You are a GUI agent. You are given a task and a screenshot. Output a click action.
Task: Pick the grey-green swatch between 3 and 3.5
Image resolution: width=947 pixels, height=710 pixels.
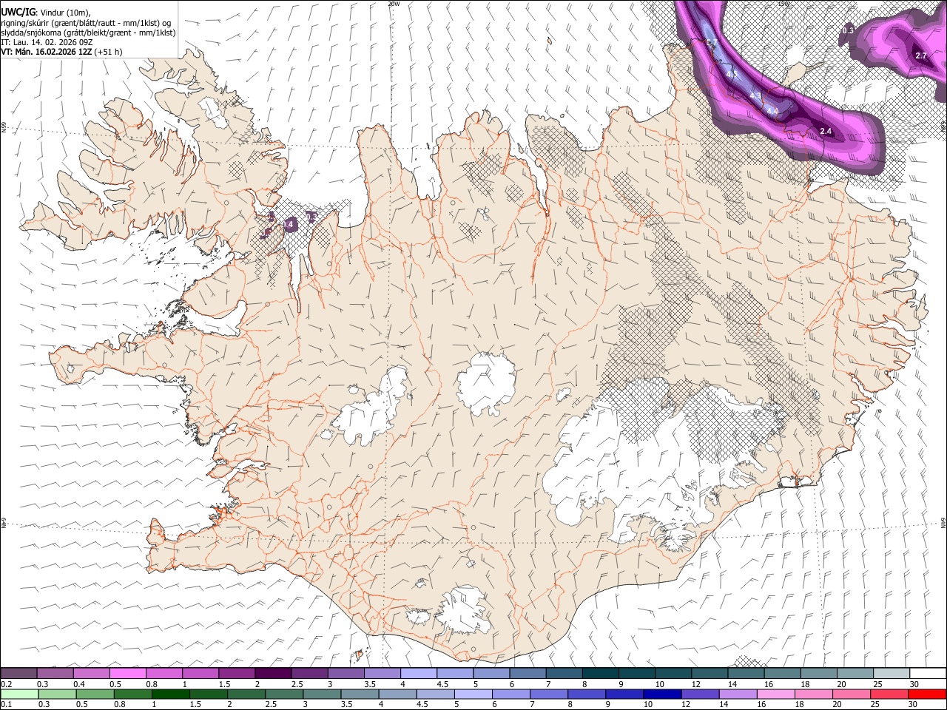click(322, 694)
